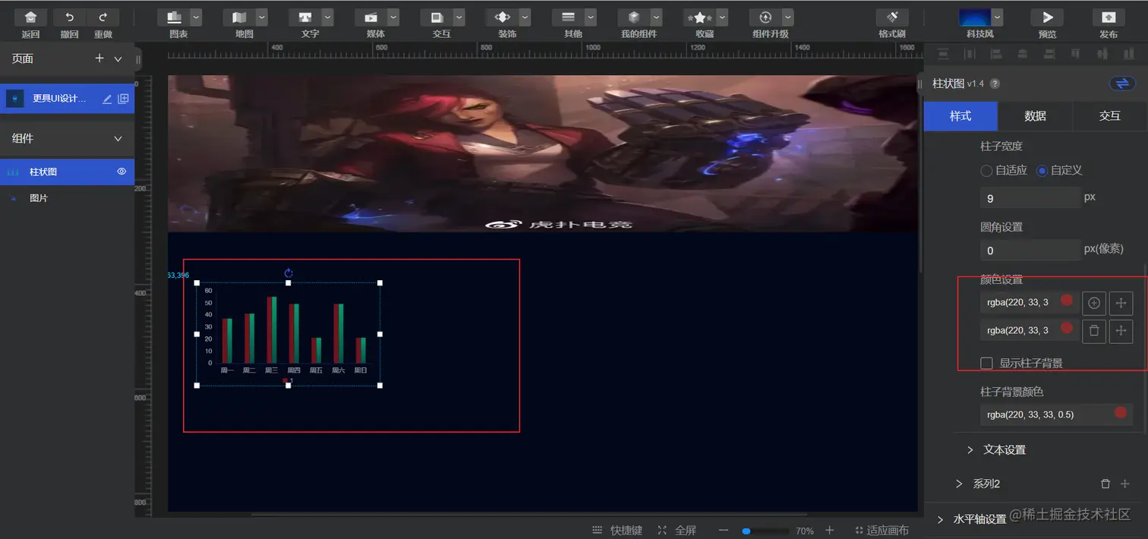This screenshot has height=539, width=1148.
Task: Open the 媒体 media component icon
Action: (x=371, y=17)
